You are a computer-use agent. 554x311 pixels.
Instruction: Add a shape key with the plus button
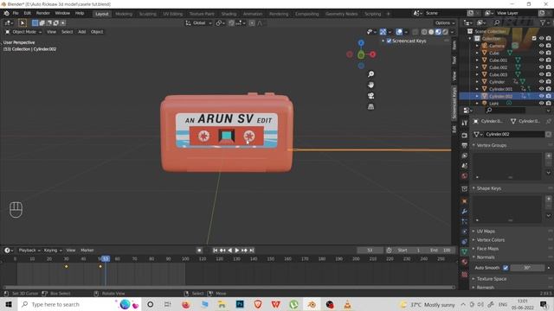click(548, 199)
